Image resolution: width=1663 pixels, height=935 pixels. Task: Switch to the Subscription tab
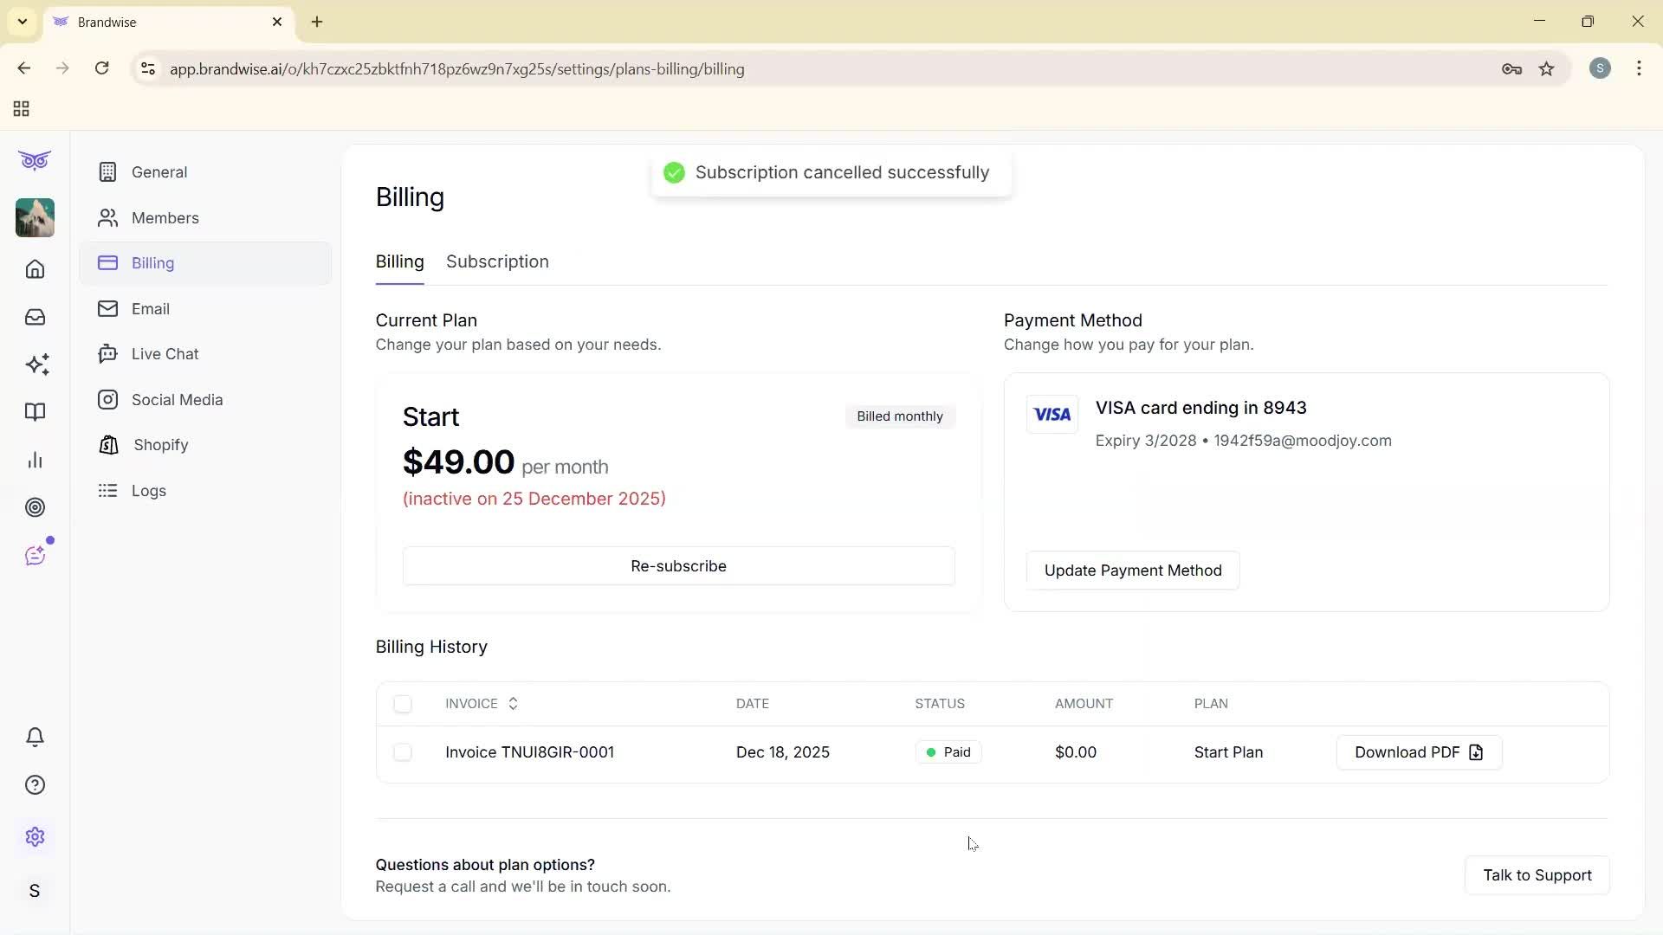tap(497, 261)
